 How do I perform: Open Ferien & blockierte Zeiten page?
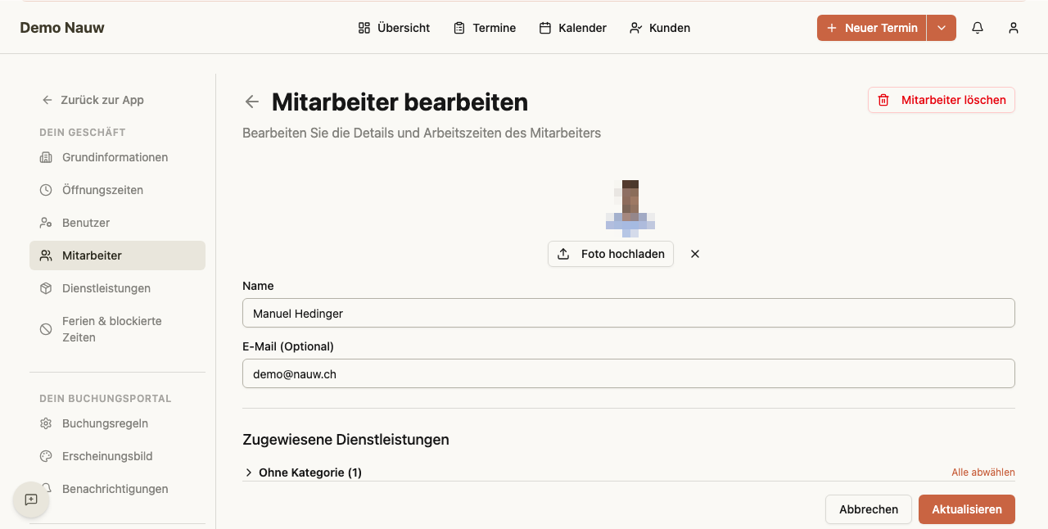[117, 329]
